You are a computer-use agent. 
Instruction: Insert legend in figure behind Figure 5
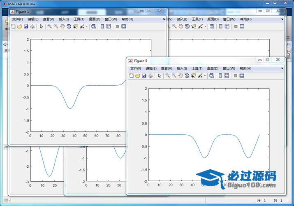227,26
